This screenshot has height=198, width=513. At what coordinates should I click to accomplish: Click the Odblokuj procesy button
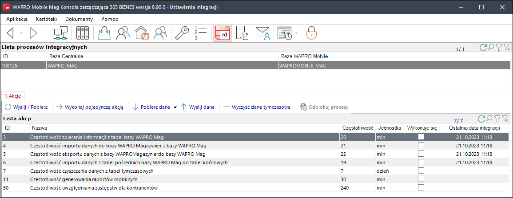pos(324,107)
